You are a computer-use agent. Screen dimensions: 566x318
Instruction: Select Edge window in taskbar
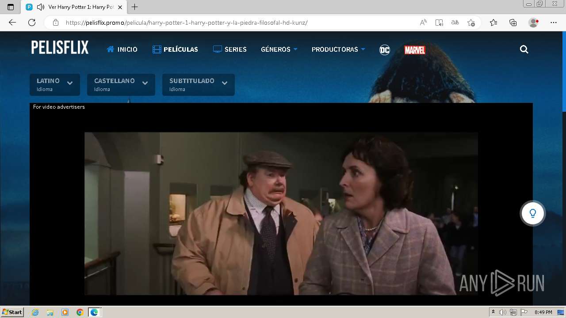(95, 312)
